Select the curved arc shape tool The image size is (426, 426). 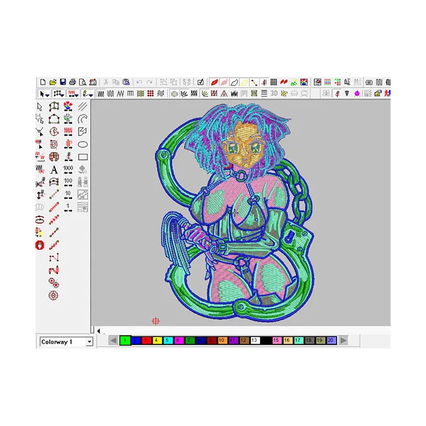tap(82, 119)
